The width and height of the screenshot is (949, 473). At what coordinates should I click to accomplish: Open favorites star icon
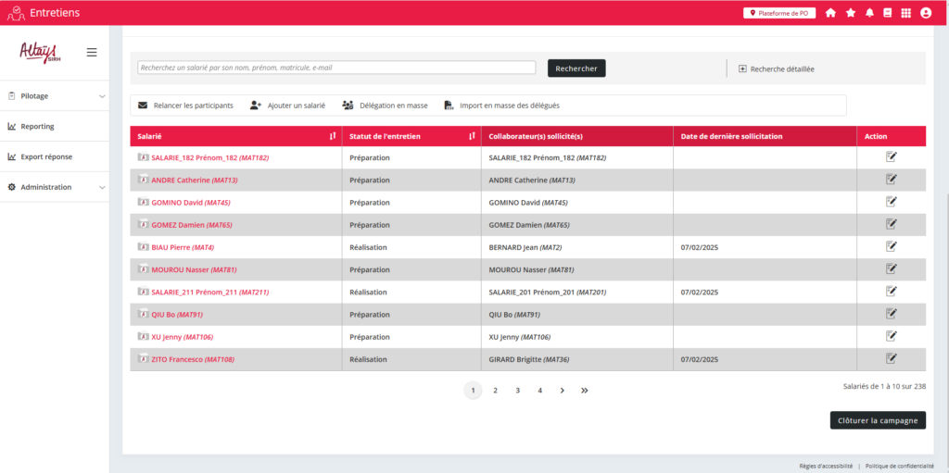pos(851,13)
